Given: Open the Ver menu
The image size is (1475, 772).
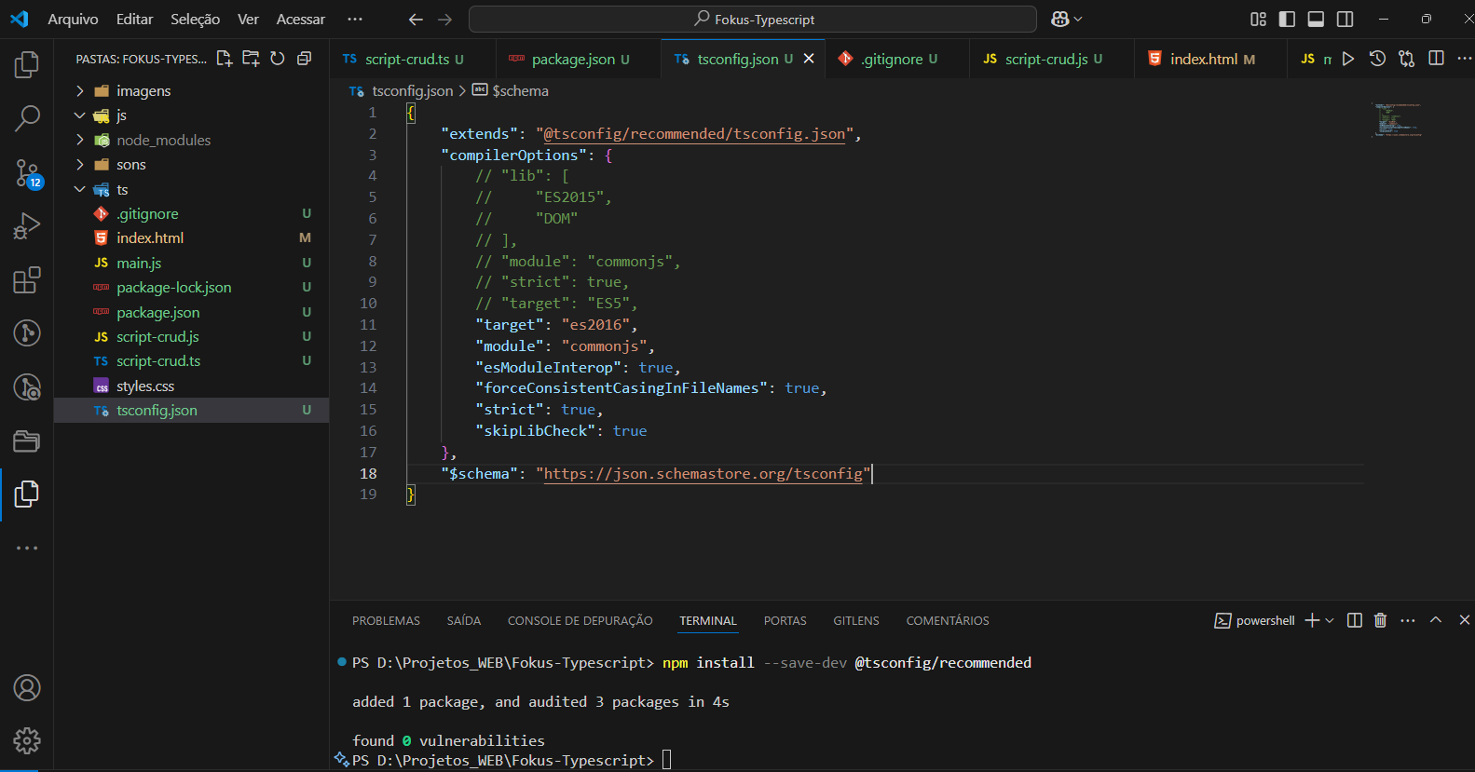Looking at the screenshot, I should 248,19.
